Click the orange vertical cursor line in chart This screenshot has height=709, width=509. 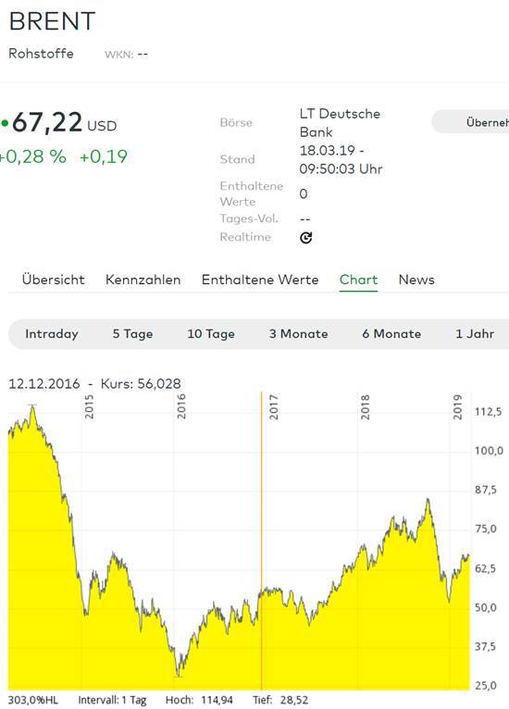click(261, 541)
